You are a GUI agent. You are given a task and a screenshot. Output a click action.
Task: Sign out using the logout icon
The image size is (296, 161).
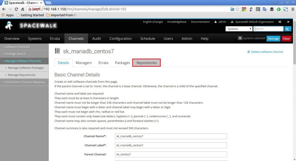coord(288,22)
